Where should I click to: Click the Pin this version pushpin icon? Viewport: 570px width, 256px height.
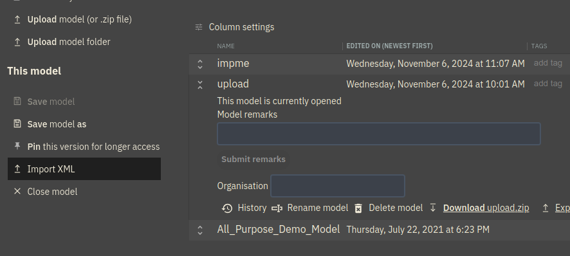(x=17, y=146)
